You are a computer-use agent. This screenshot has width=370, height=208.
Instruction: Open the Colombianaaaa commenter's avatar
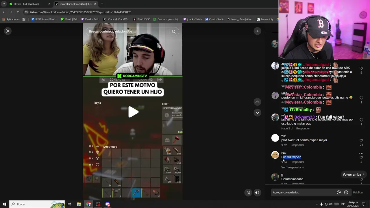pos(275,177)
